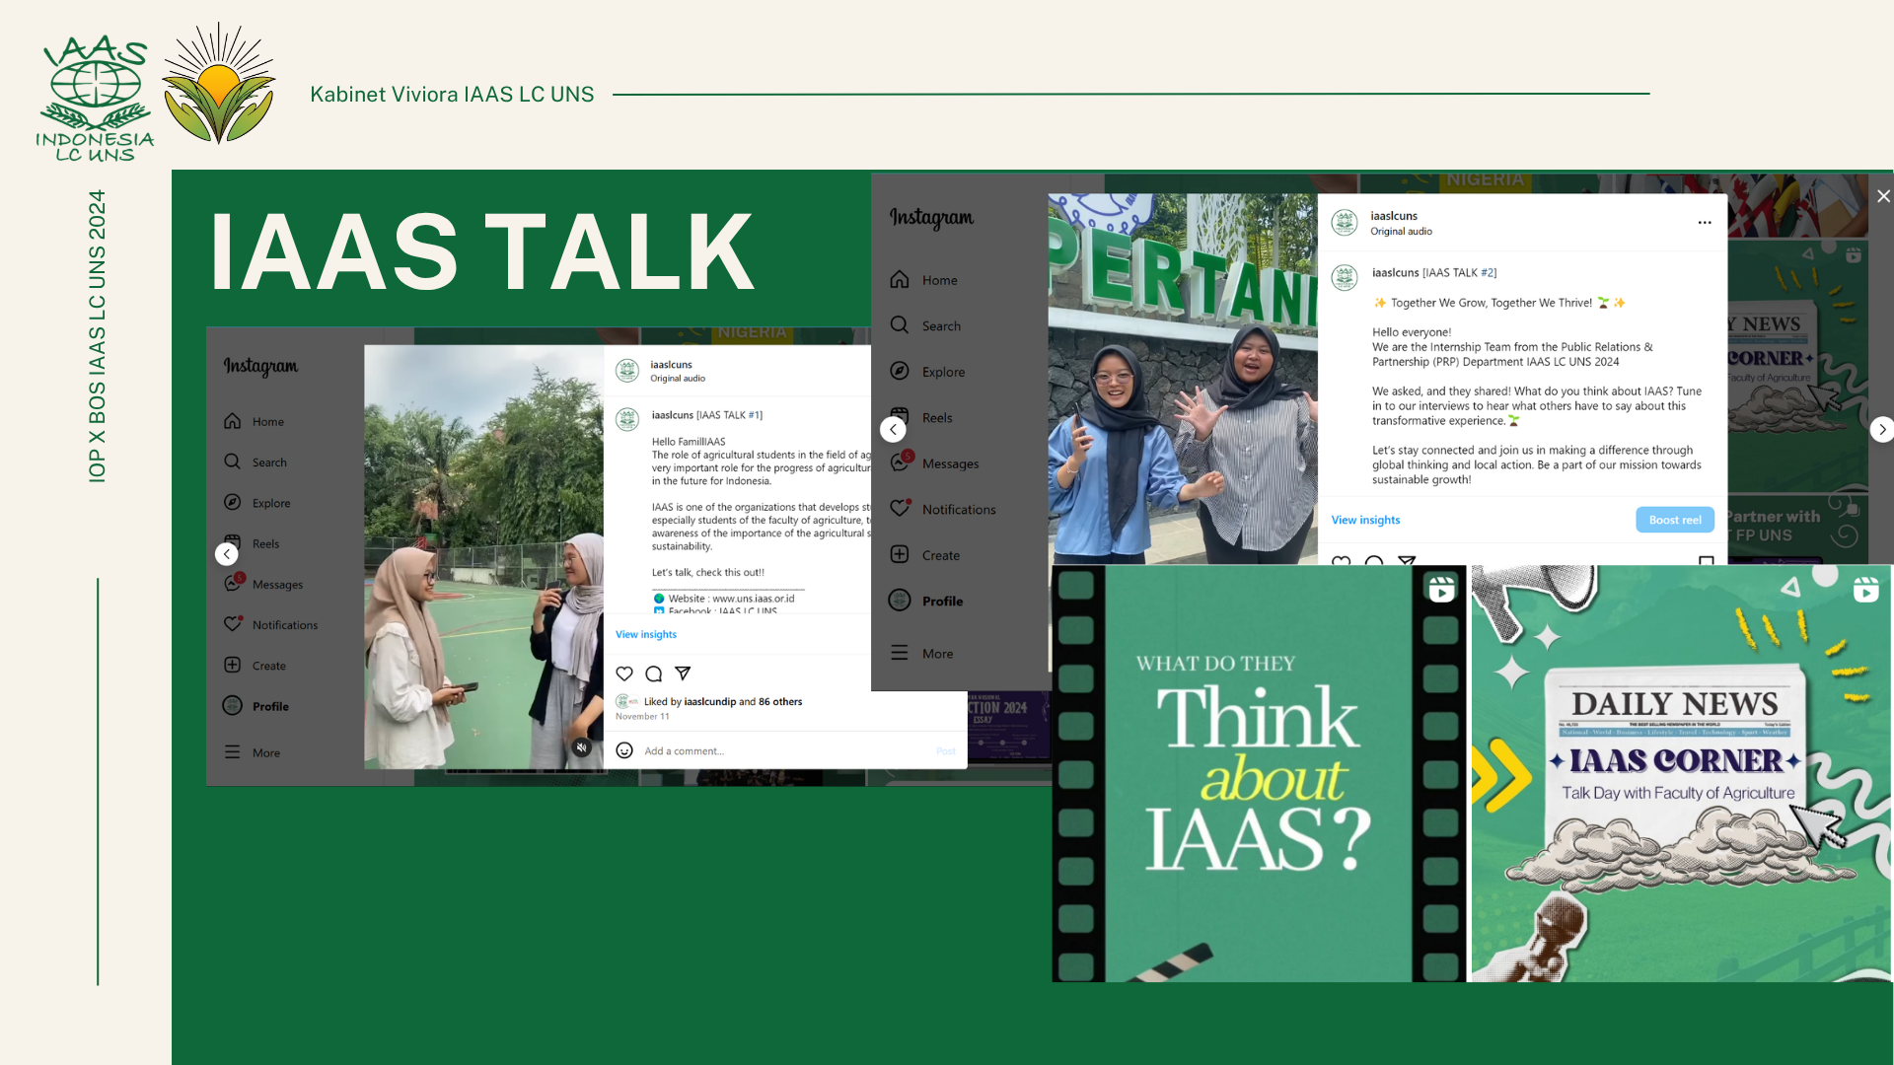The width and height of the screenshot is (1894, 1065).
Task: Select the vertical 'IOP X BOS IAAS LC UNS 2024' text
Action: (x=97, y=336)
